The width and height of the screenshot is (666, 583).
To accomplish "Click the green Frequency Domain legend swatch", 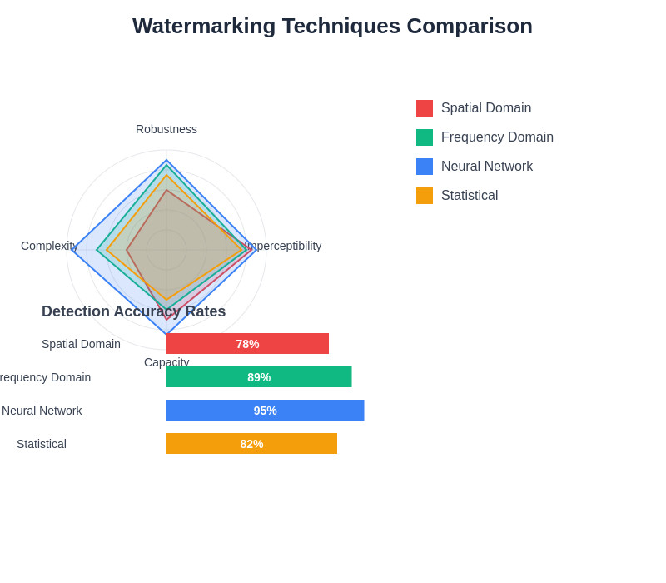I will pyautogui.click(x=425, y=137).
